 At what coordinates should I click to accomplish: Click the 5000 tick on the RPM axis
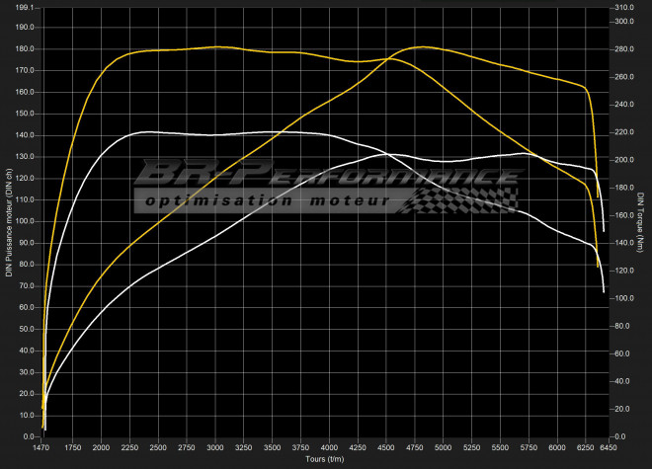[444, 447]
